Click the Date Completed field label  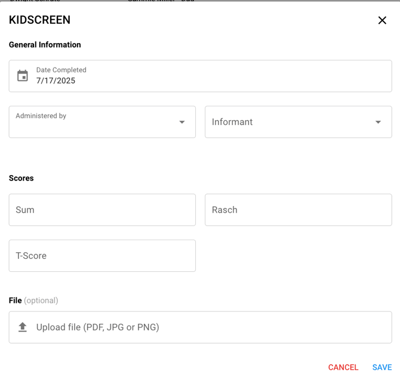click(61, 70)
